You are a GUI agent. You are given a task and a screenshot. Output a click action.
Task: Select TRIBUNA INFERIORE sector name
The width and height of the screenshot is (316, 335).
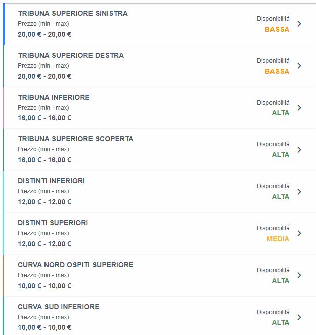pyautogui.click(x=54, y=97)
